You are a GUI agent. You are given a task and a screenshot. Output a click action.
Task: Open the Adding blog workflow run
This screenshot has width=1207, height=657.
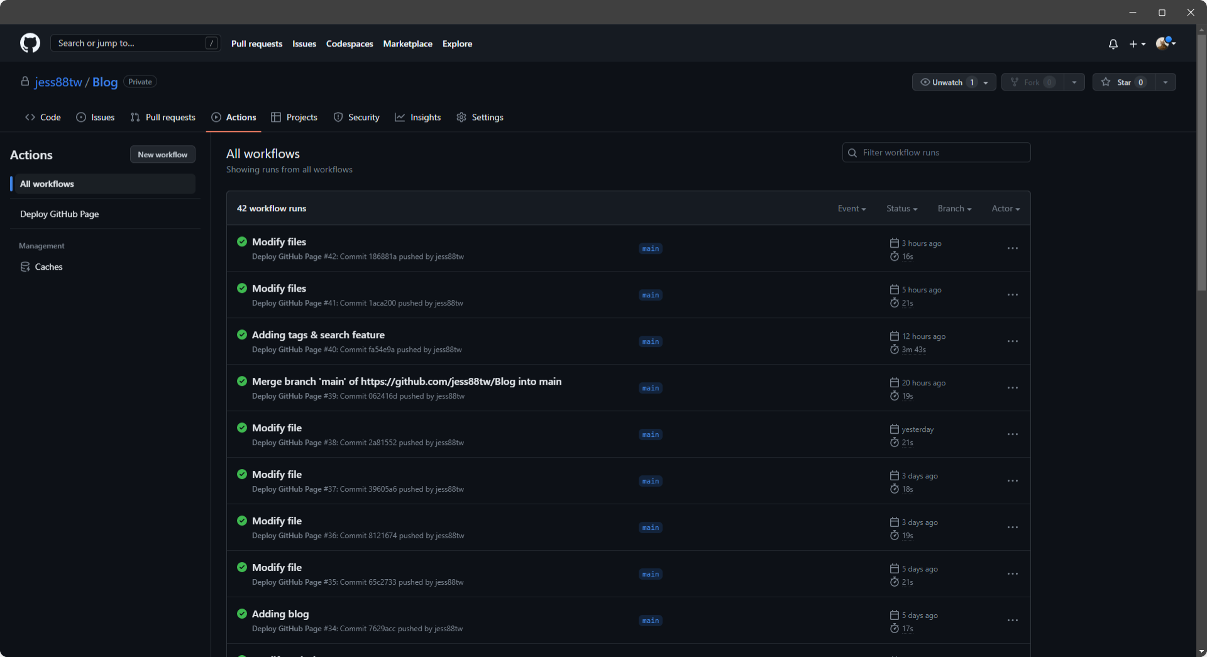coord(280,614)
